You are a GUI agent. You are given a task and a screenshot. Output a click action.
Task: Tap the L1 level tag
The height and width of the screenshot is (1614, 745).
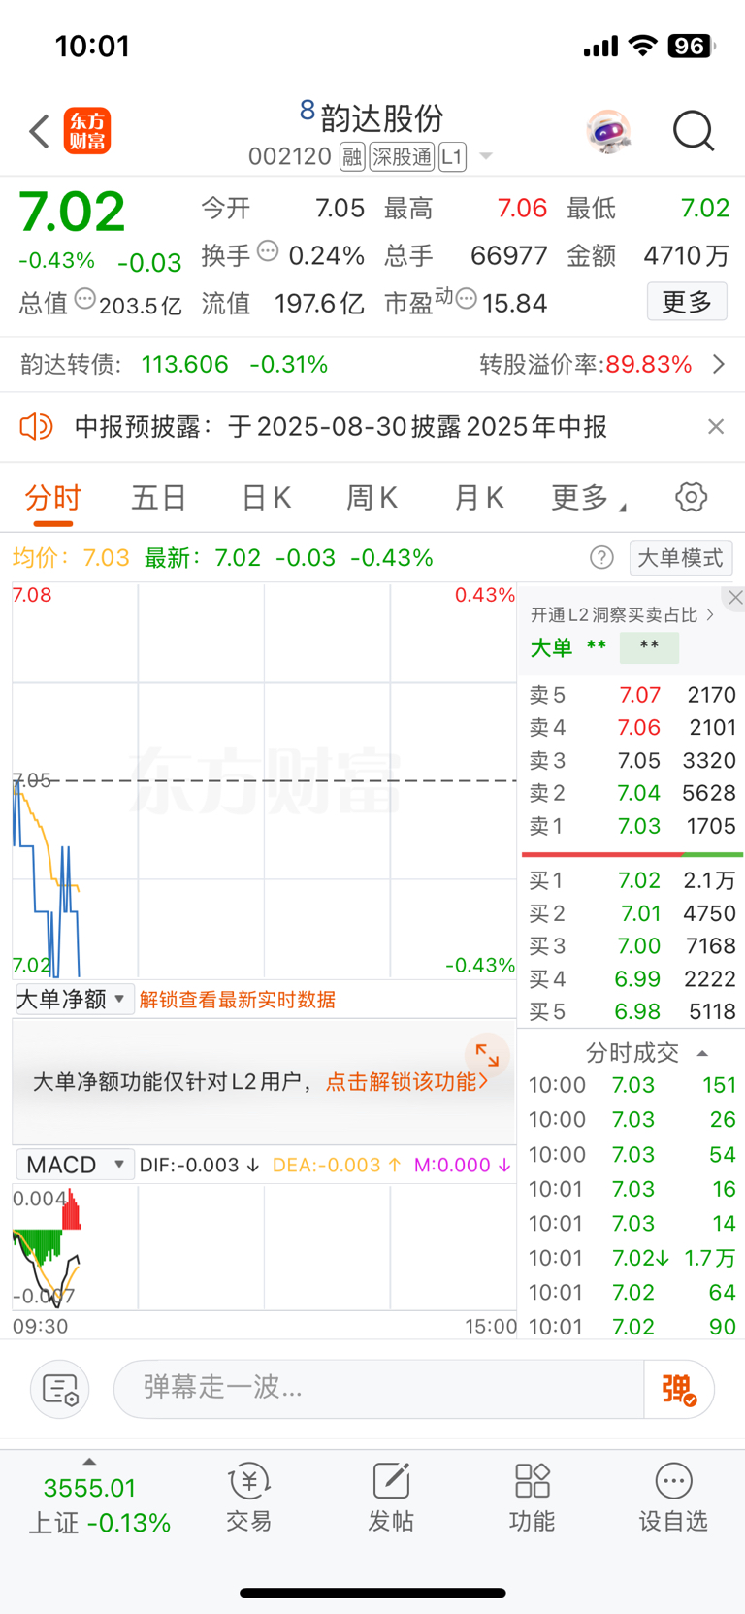click(x=452, y=156)
